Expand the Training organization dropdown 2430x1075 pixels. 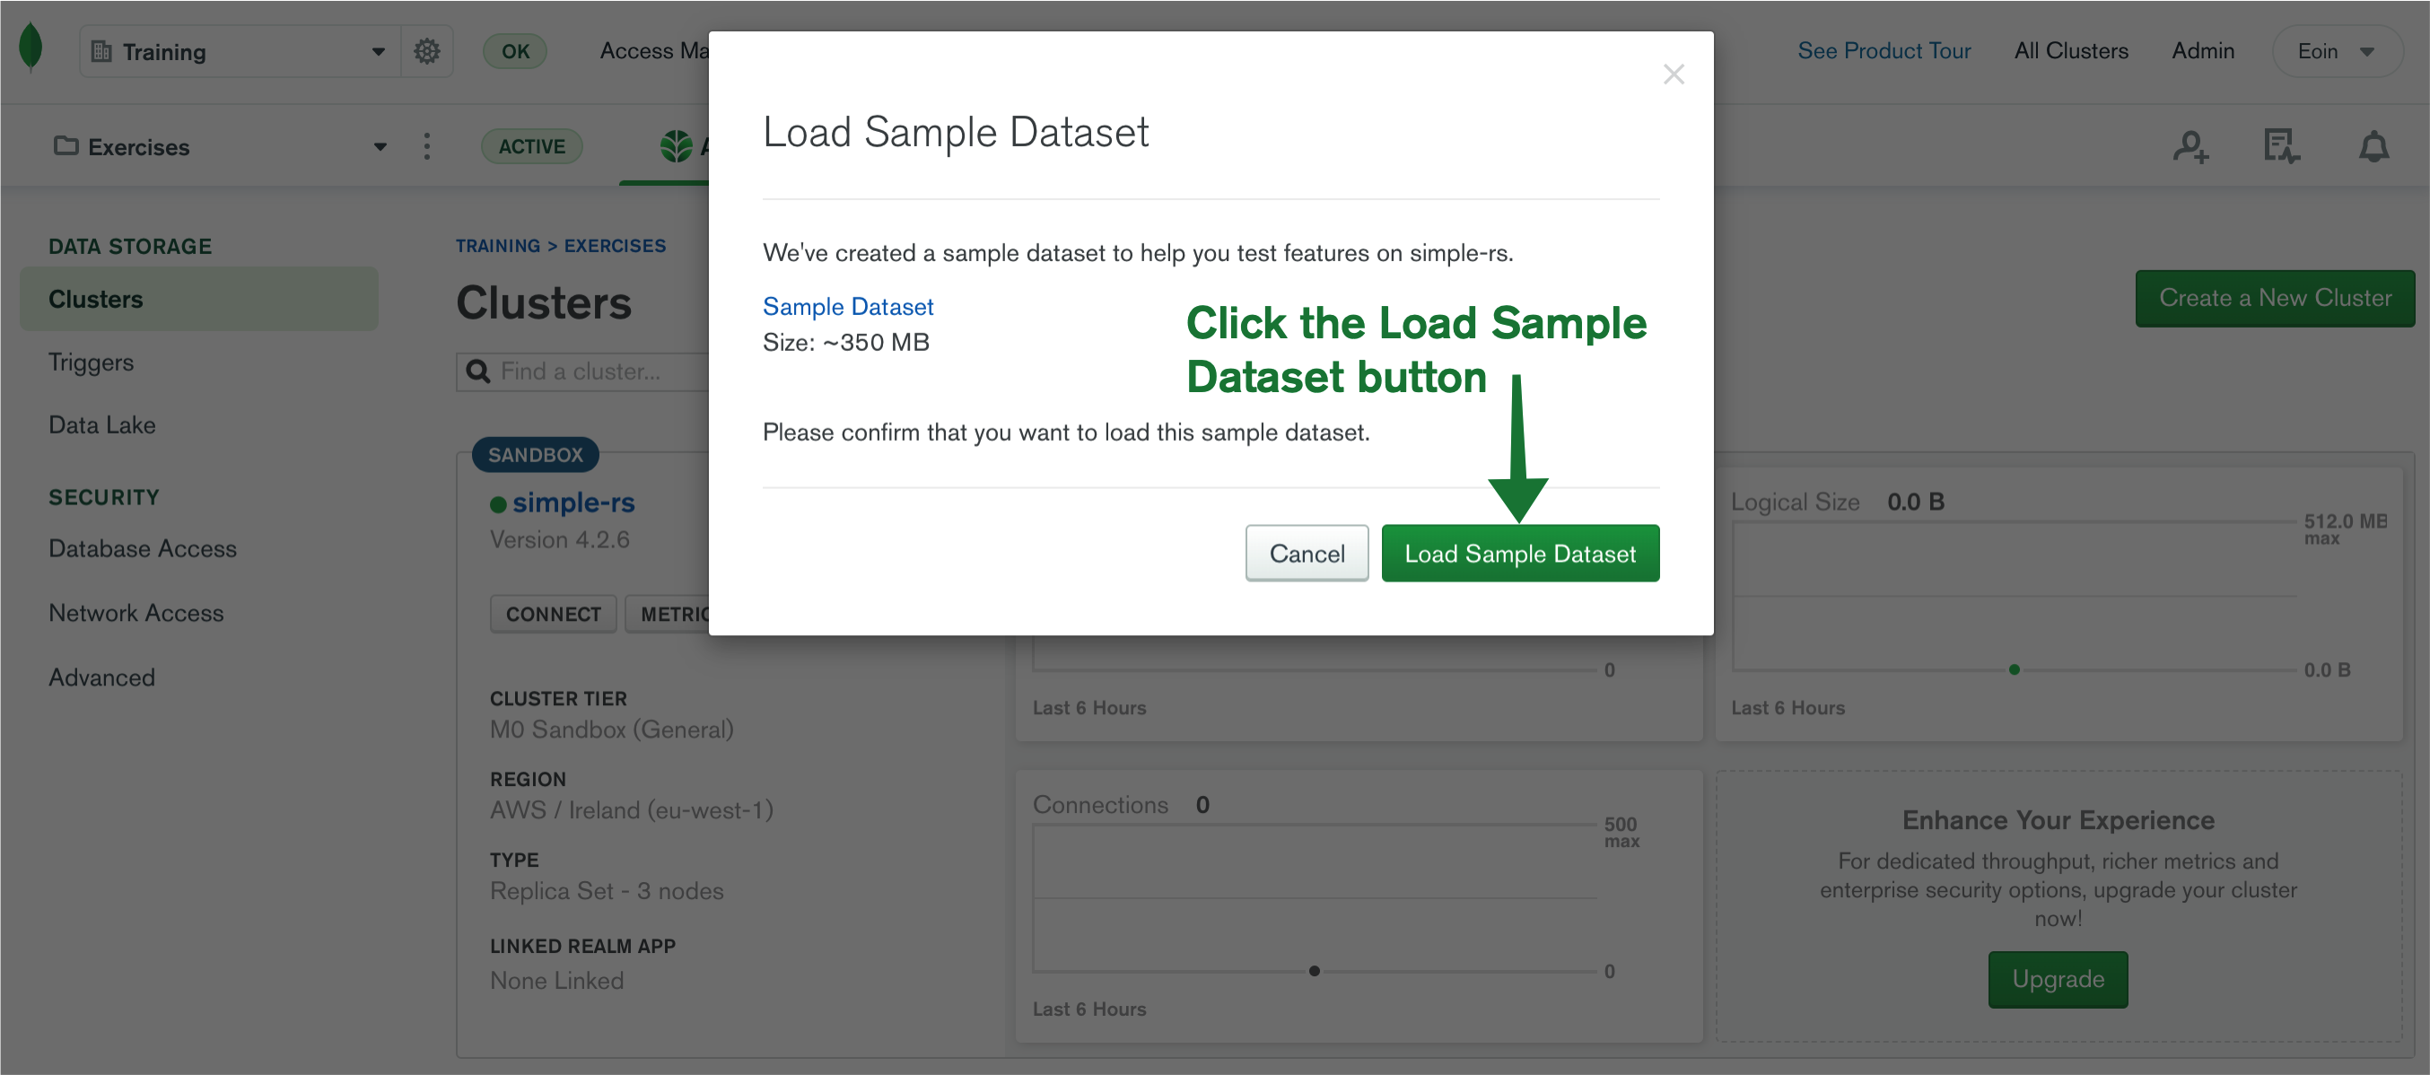[x=379, y=52]
